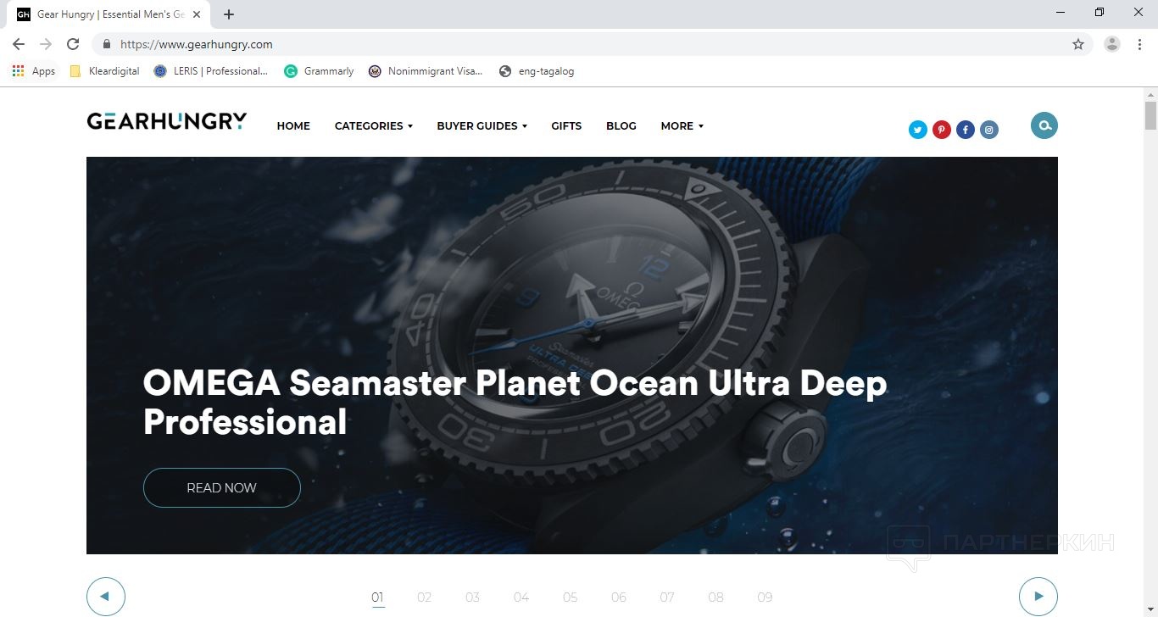Open the Blog menu item
The width and height of the screenshot is (1158, 617).
pyautogui.click(x=621, y=125)
